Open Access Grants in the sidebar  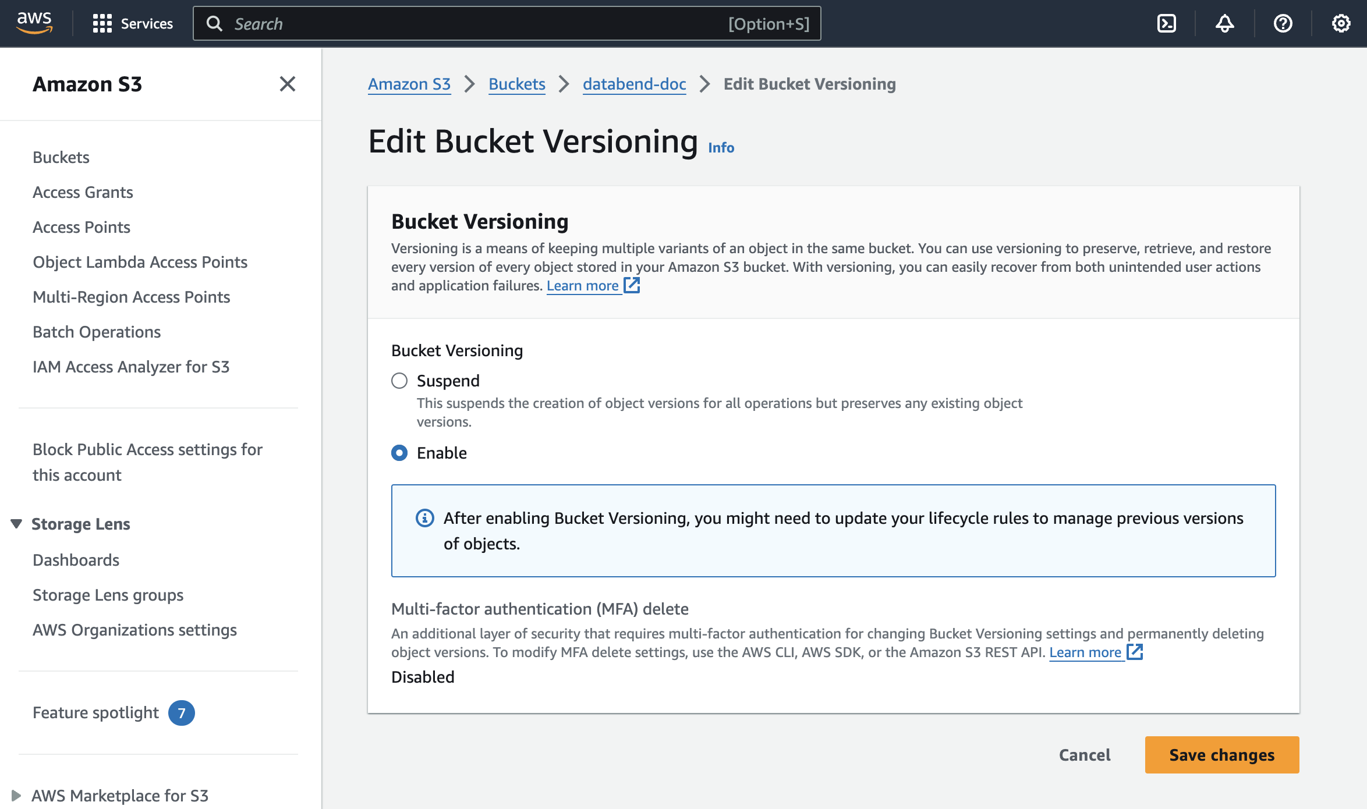pyautogui.click(x=83, y=192)
